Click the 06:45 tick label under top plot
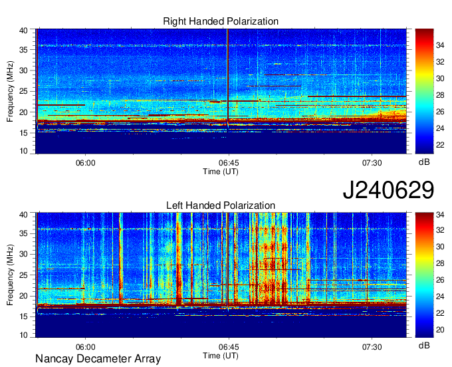The width and height of the screenshot is (452, 367). click(229, 163)
